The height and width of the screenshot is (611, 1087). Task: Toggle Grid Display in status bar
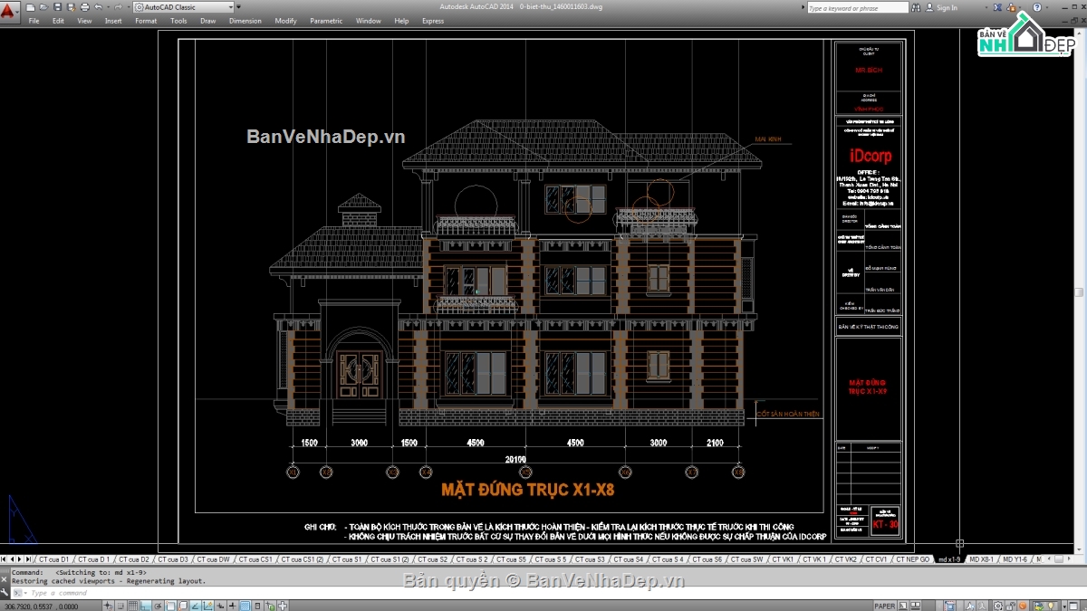pos(133,606)
